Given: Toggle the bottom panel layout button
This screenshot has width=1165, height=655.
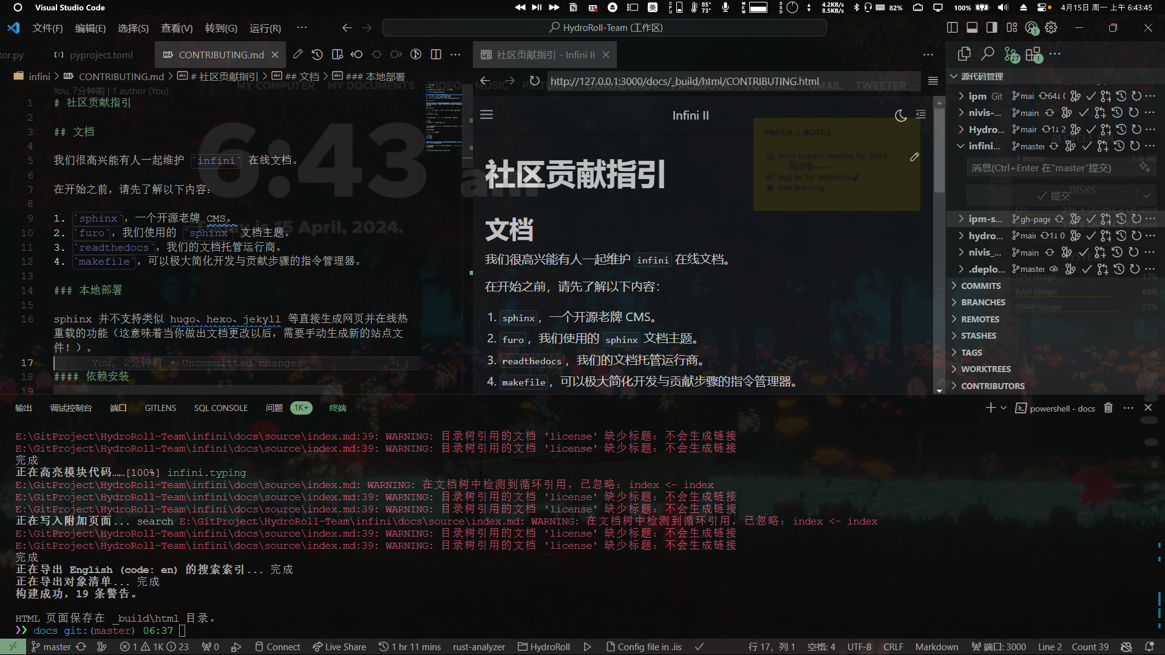Looking at the screenshot, I should [x=972, y=28].
